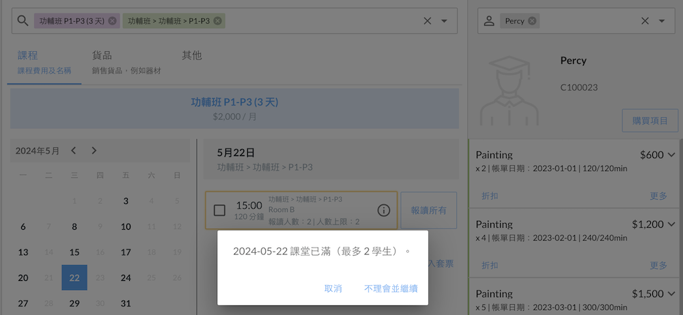Screen dimensions: 683x315
Task: Click the 2024年5月 month label
Action: click(38, 151)
